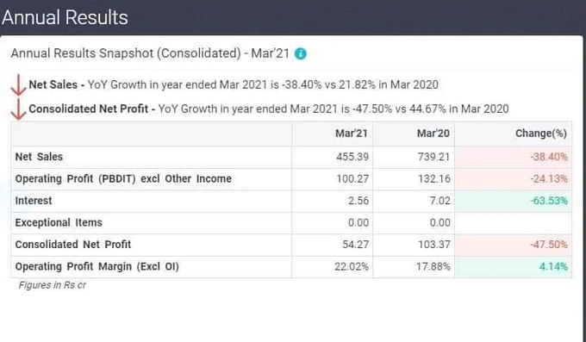This screenshot has width=586, height=342.
Task: Click the Mar'21 column header
Action: tap(352, 134)
